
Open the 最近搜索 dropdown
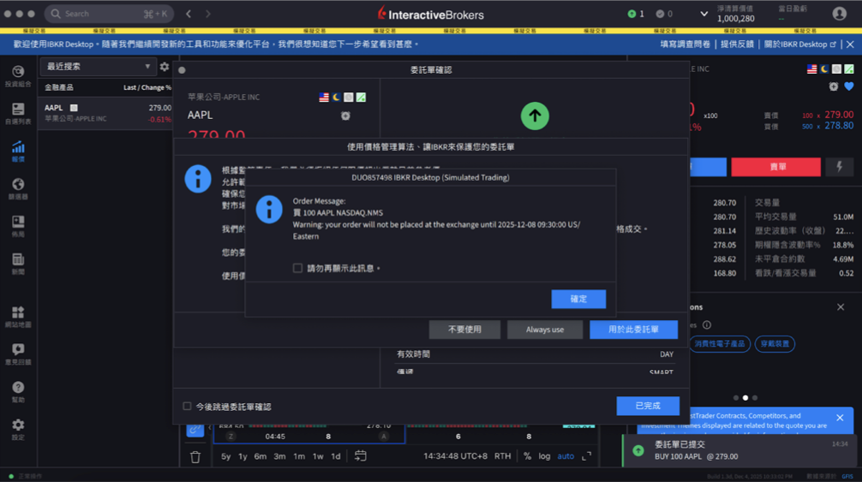(98, 67)
